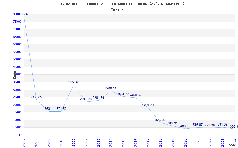Click the x-axis year 2015
The width and height of the screenshot is (238, 148).
(123, 143)
